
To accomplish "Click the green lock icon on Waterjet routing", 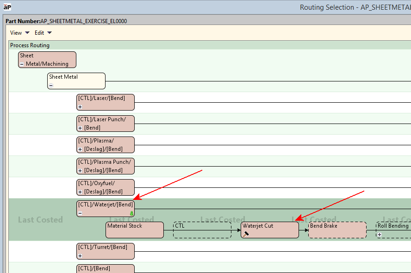I will click(x=131, y=213).
